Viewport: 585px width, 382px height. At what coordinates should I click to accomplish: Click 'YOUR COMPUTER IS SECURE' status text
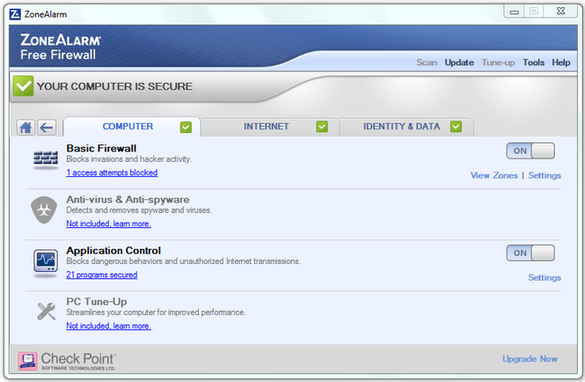(x=114, y=86)
